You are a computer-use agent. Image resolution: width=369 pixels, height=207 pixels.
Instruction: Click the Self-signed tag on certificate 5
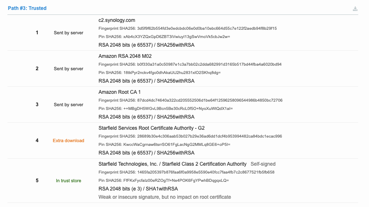coord(263,164)
